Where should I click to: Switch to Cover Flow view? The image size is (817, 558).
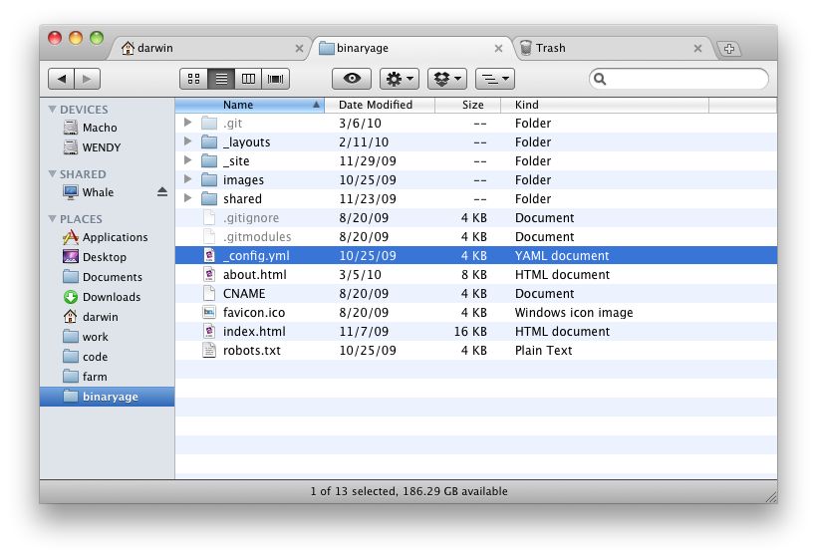(x=276, y=79)
